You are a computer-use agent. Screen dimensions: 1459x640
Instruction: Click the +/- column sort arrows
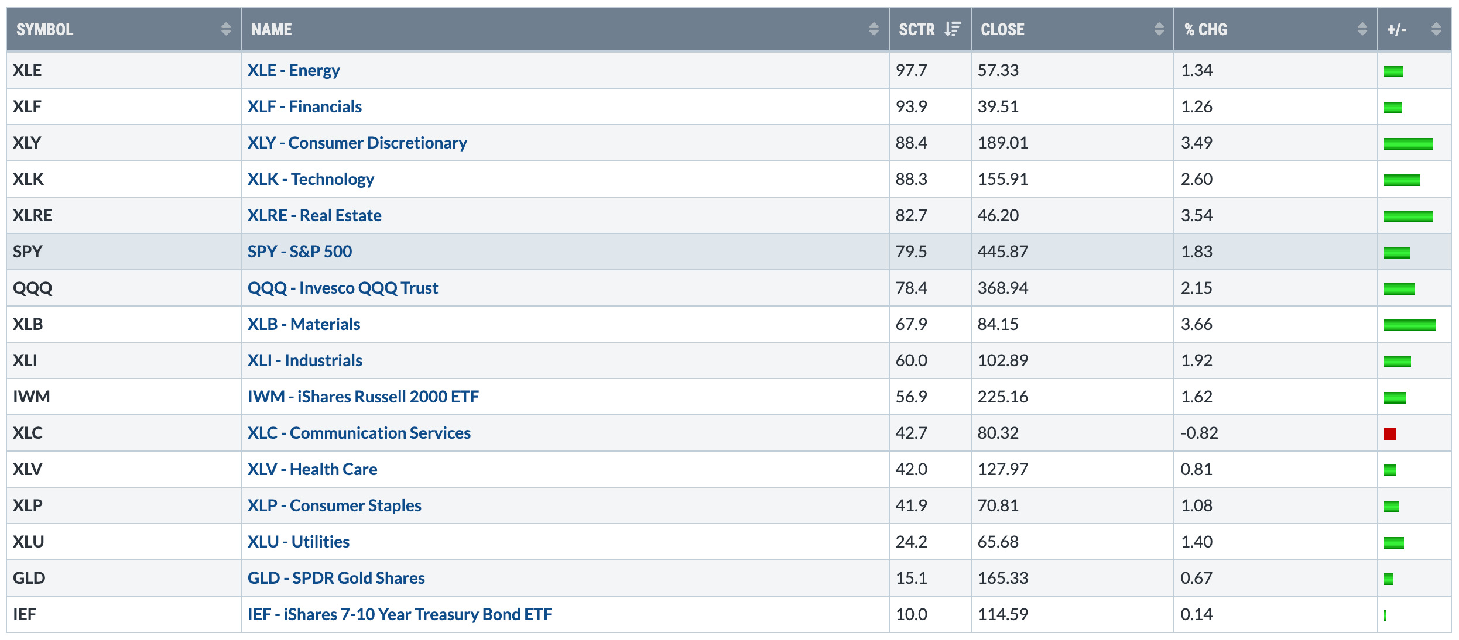point(1436,29)
